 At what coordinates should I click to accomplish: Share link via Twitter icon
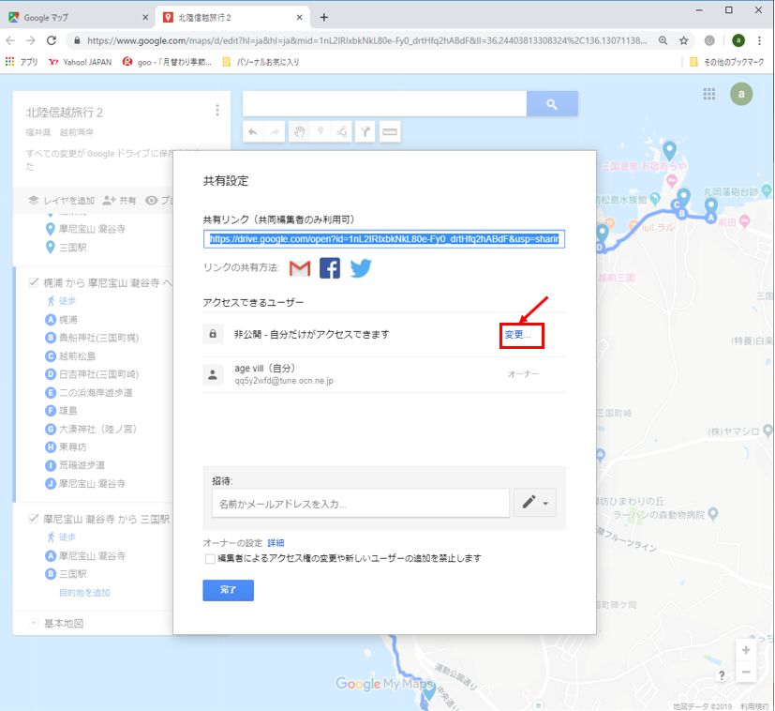pos(361,268)
